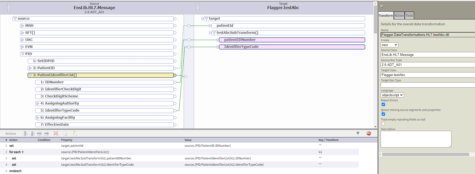Screen dimensions: 475x174
Task: Click the Description text area
Action: click(x=416, y=139)
